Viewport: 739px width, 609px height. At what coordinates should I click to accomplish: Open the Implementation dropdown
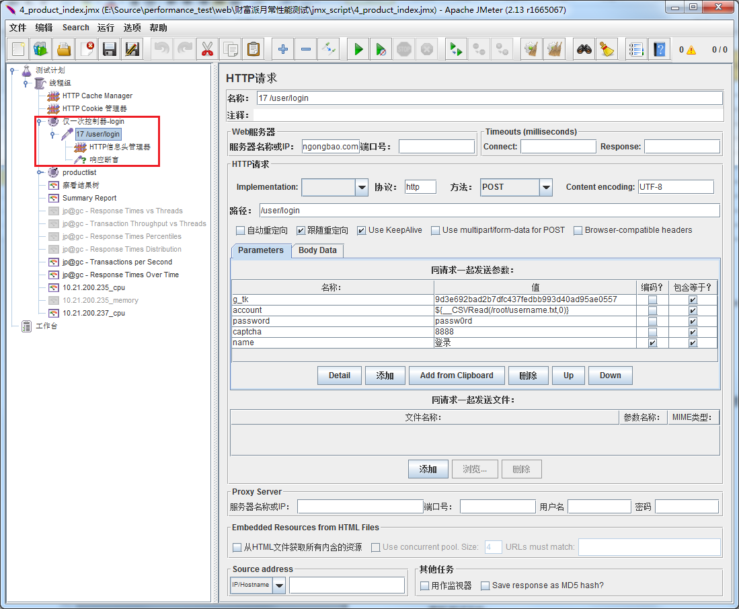[362, 187]
